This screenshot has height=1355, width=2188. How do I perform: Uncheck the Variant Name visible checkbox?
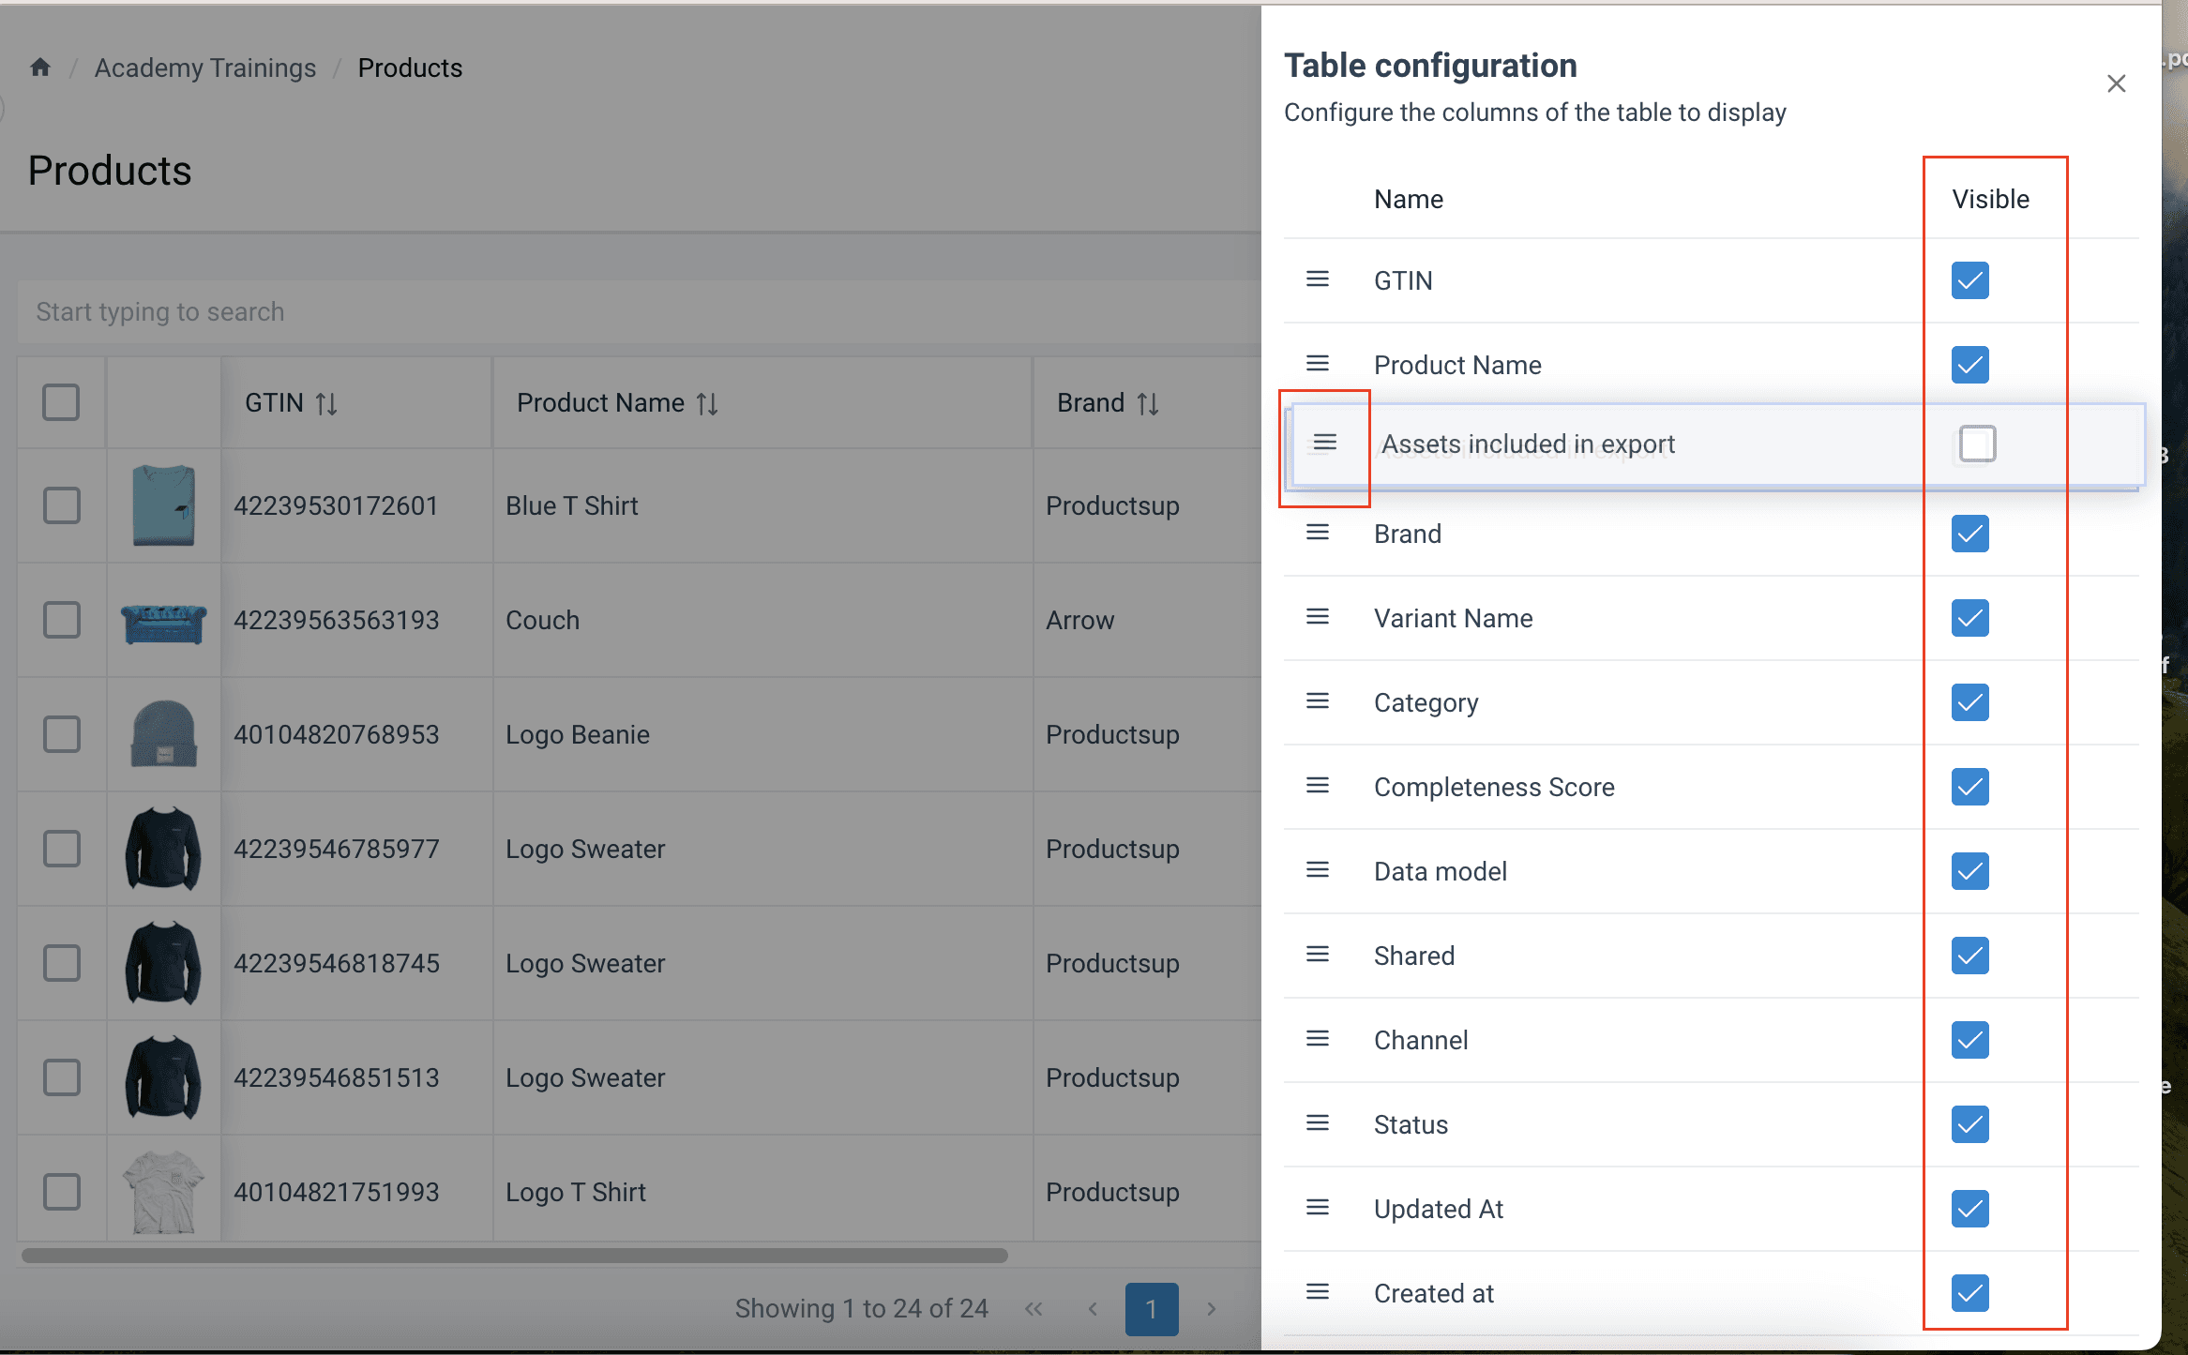(x=1969, y=618)
